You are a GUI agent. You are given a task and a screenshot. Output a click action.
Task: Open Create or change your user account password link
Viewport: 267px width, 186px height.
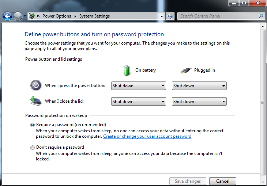pyautogui.click(x=147, y=136)
